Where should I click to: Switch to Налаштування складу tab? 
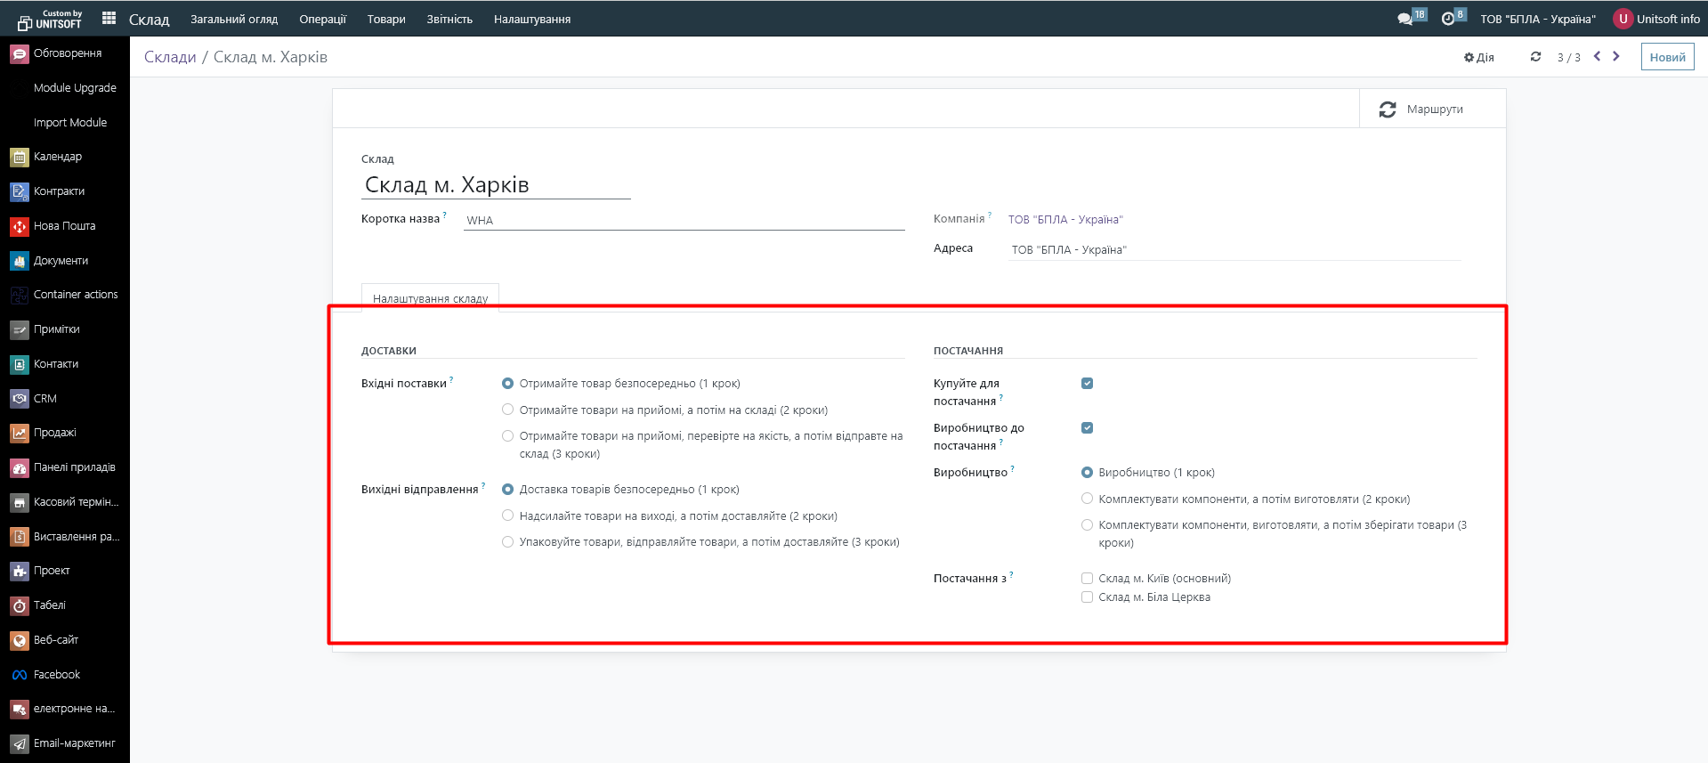point(430,298)
